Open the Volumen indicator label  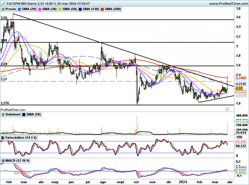coord(12,114)
